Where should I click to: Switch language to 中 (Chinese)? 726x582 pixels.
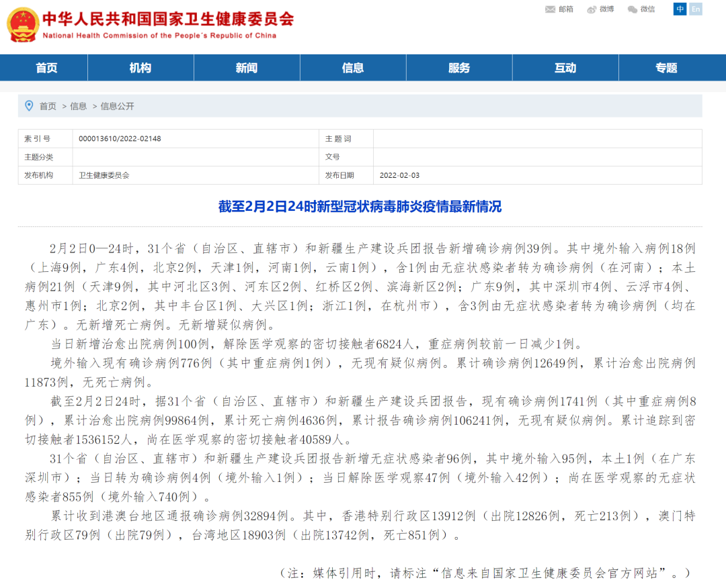pos(680,9)
